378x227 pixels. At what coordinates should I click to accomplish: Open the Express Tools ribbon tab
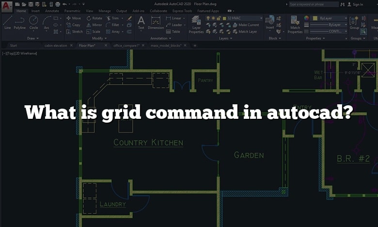182,11
